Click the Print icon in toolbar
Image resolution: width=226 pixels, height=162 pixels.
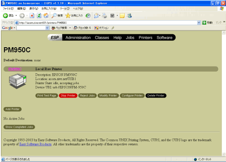104,15
